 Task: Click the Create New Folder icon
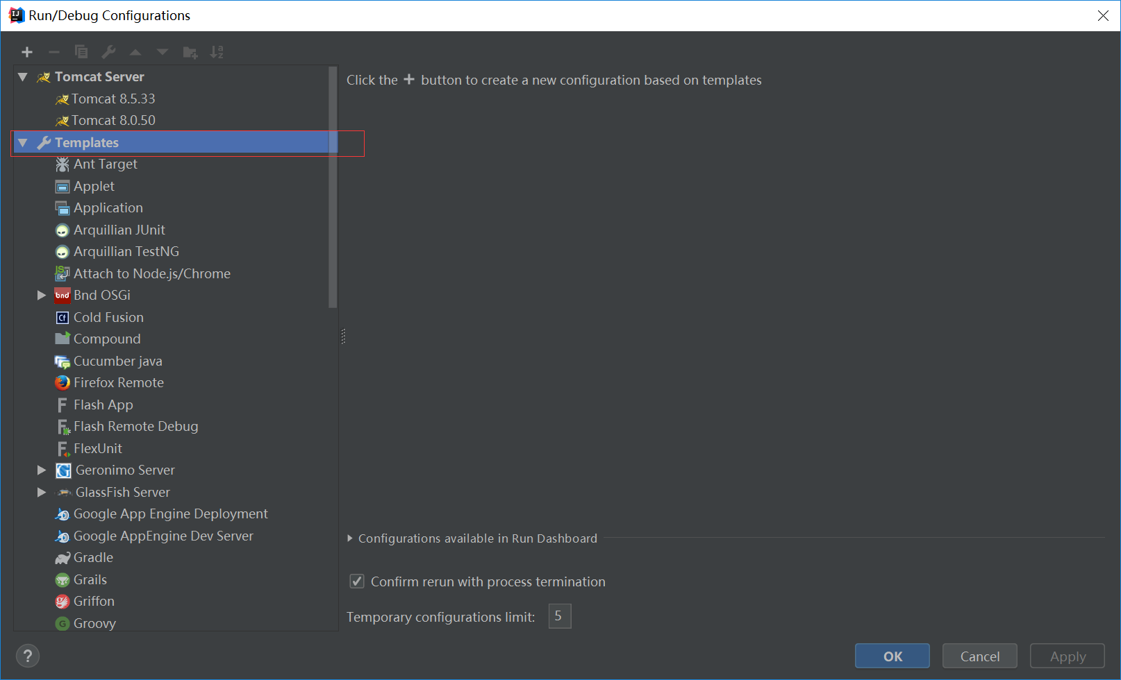(x=190, y=52)
